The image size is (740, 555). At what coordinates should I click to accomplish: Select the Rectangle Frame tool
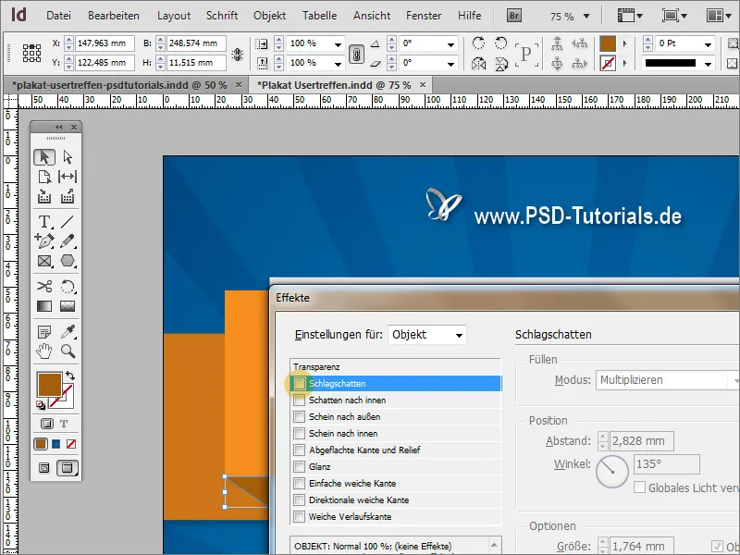tap(44, 261)
